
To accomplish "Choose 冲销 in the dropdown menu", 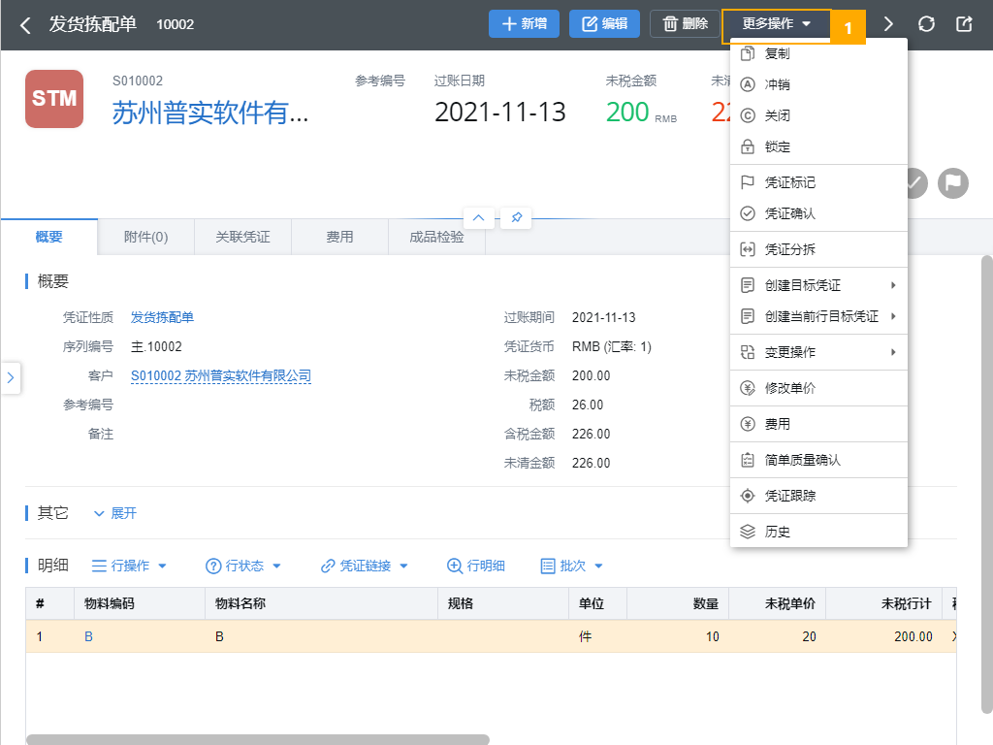I will (x=818, y=85).
